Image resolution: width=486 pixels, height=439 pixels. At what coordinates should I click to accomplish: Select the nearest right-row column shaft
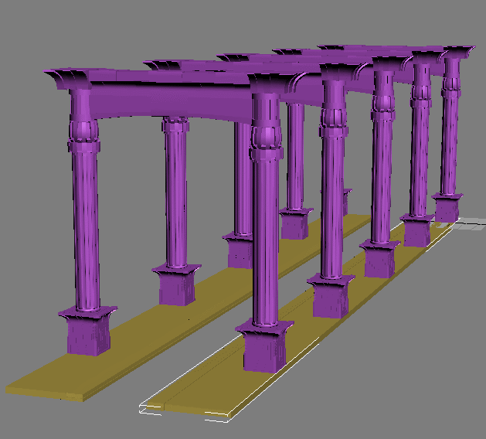click(265, 232)
